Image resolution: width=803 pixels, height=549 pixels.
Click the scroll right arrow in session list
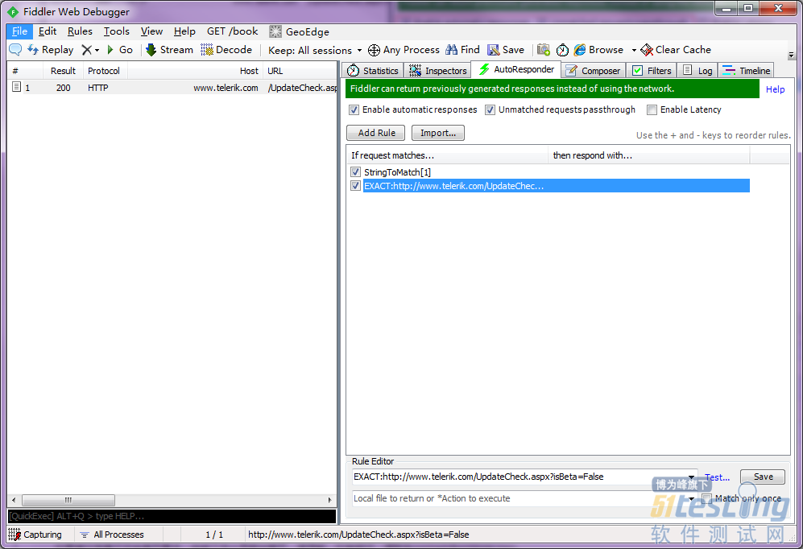[329, 500]
